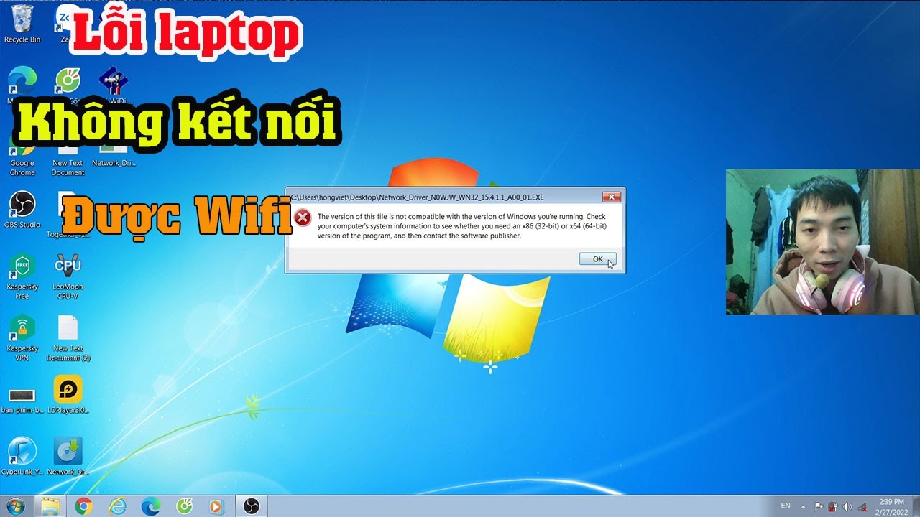Open the Windows Start menu
The width and height of the screenshot is (920, 517).
tap(14, 506)
